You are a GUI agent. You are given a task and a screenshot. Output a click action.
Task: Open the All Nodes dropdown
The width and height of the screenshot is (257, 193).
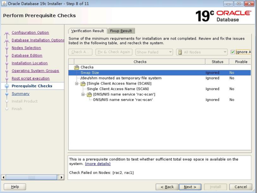coord(202,52)
